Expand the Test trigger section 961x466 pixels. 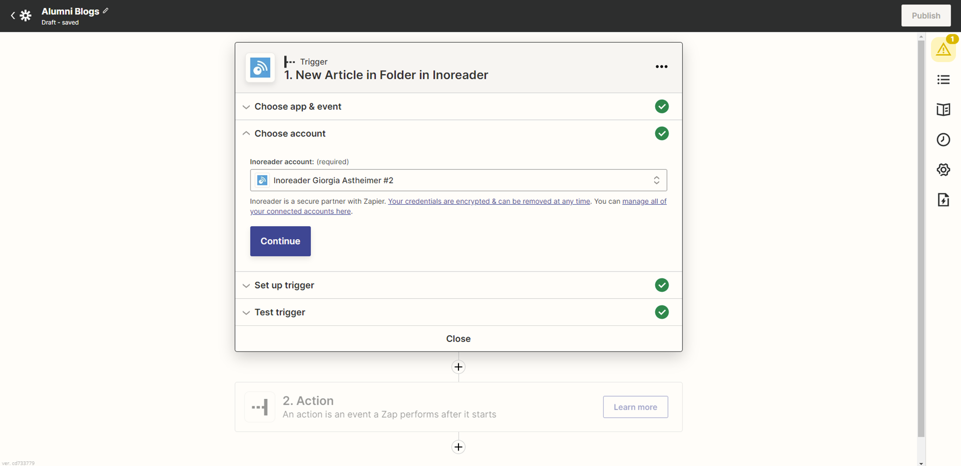[x=458, y=312]
